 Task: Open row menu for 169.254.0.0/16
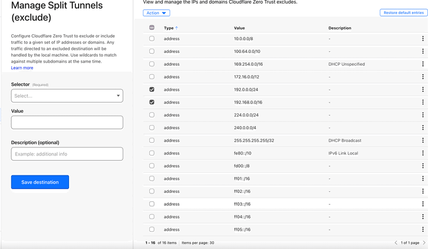[x=423, y=64]
